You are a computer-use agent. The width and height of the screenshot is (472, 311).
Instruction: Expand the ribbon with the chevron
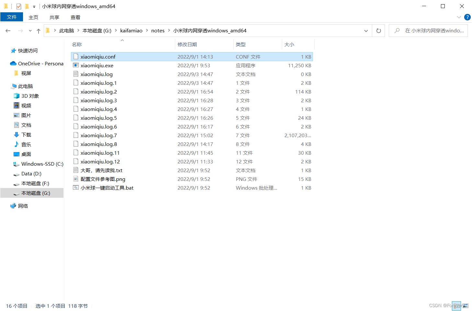[x=459, y=17]
